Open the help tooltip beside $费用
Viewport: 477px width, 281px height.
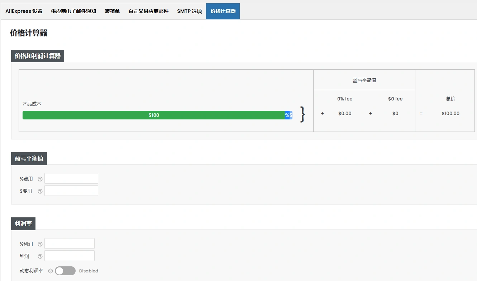40,191
